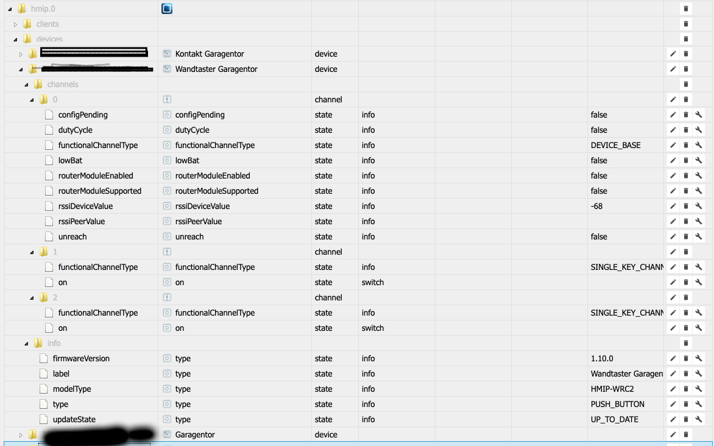Viewport: 714px width, 446px height.
Task: Click the UP_TO_DATE value cell
Action: pyautogui.click(x=615, y=420)
